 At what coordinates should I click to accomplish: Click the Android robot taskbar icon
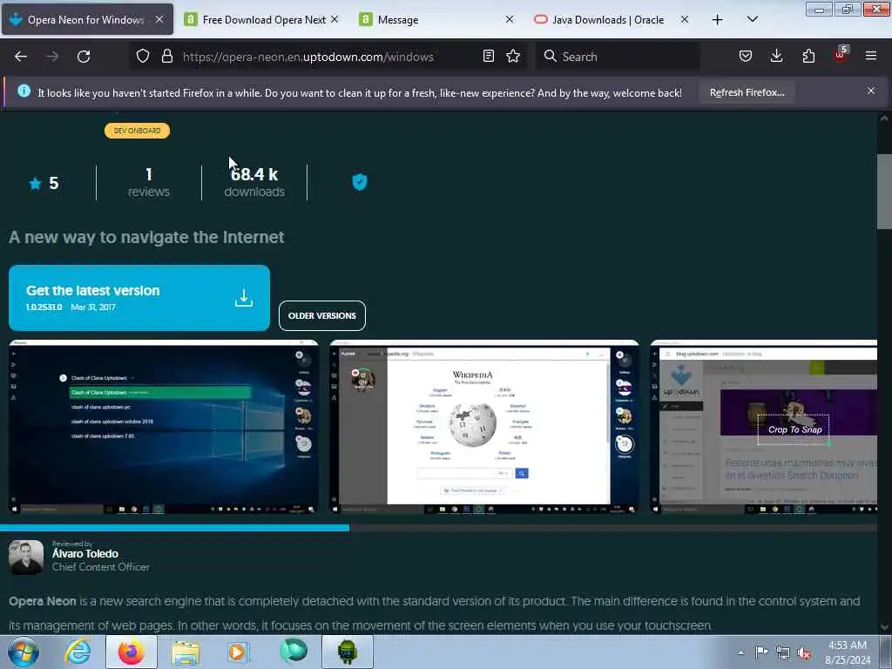coord(348,652)
